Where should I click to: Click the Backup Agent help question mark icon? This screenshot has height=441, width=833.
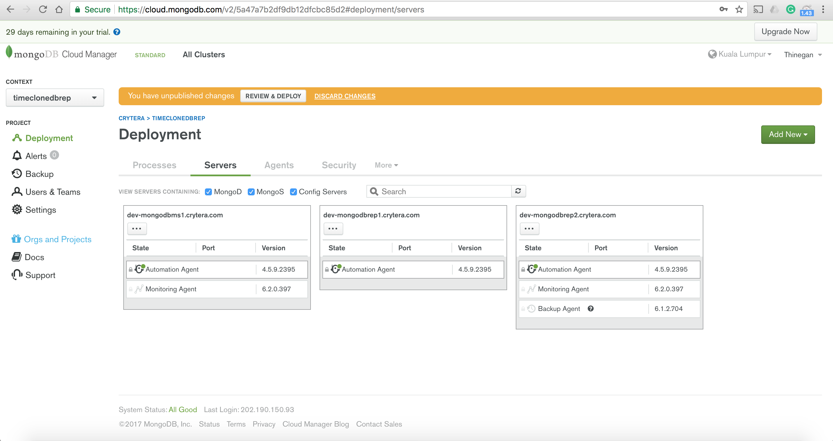(x=590, y=309)
